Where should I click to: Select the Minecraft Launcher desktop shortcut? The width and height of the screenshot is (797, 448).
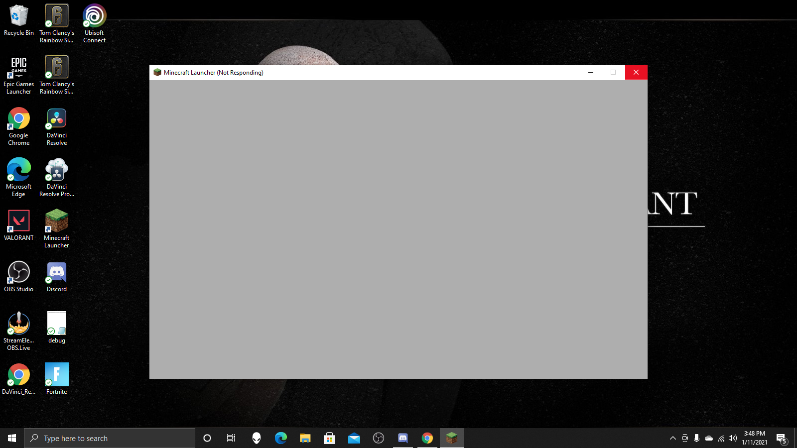(x=57, y=228)
